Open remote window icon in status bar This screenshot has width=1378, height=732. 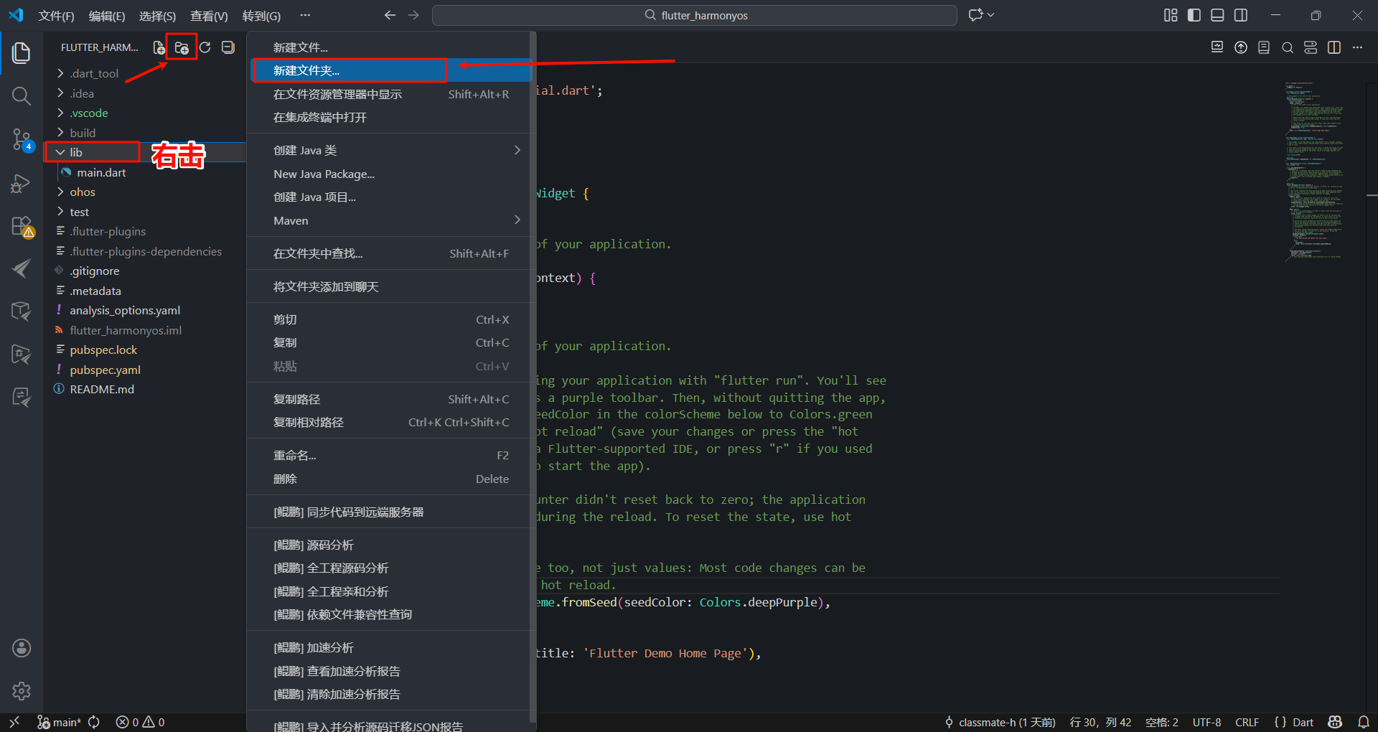coord(14,722)
